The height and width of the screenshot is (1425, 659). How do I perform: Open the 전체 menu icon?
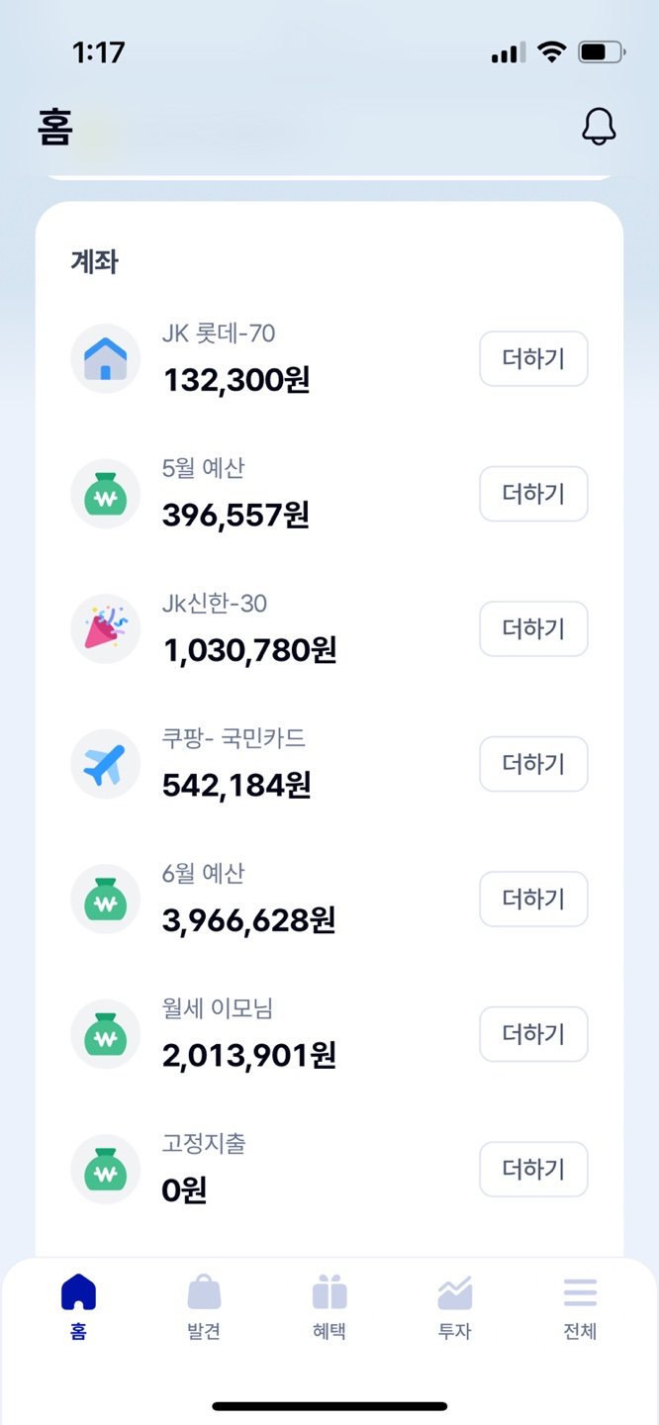[580, 1306]
